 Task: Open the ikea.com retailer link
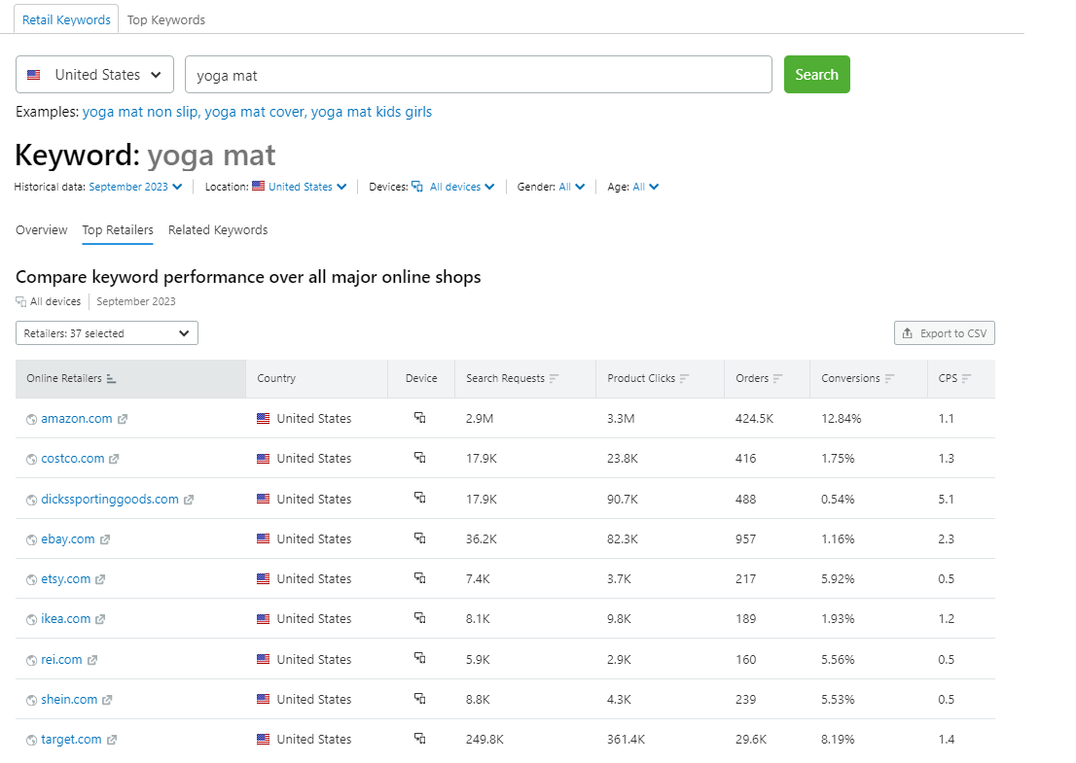[66, 618]
